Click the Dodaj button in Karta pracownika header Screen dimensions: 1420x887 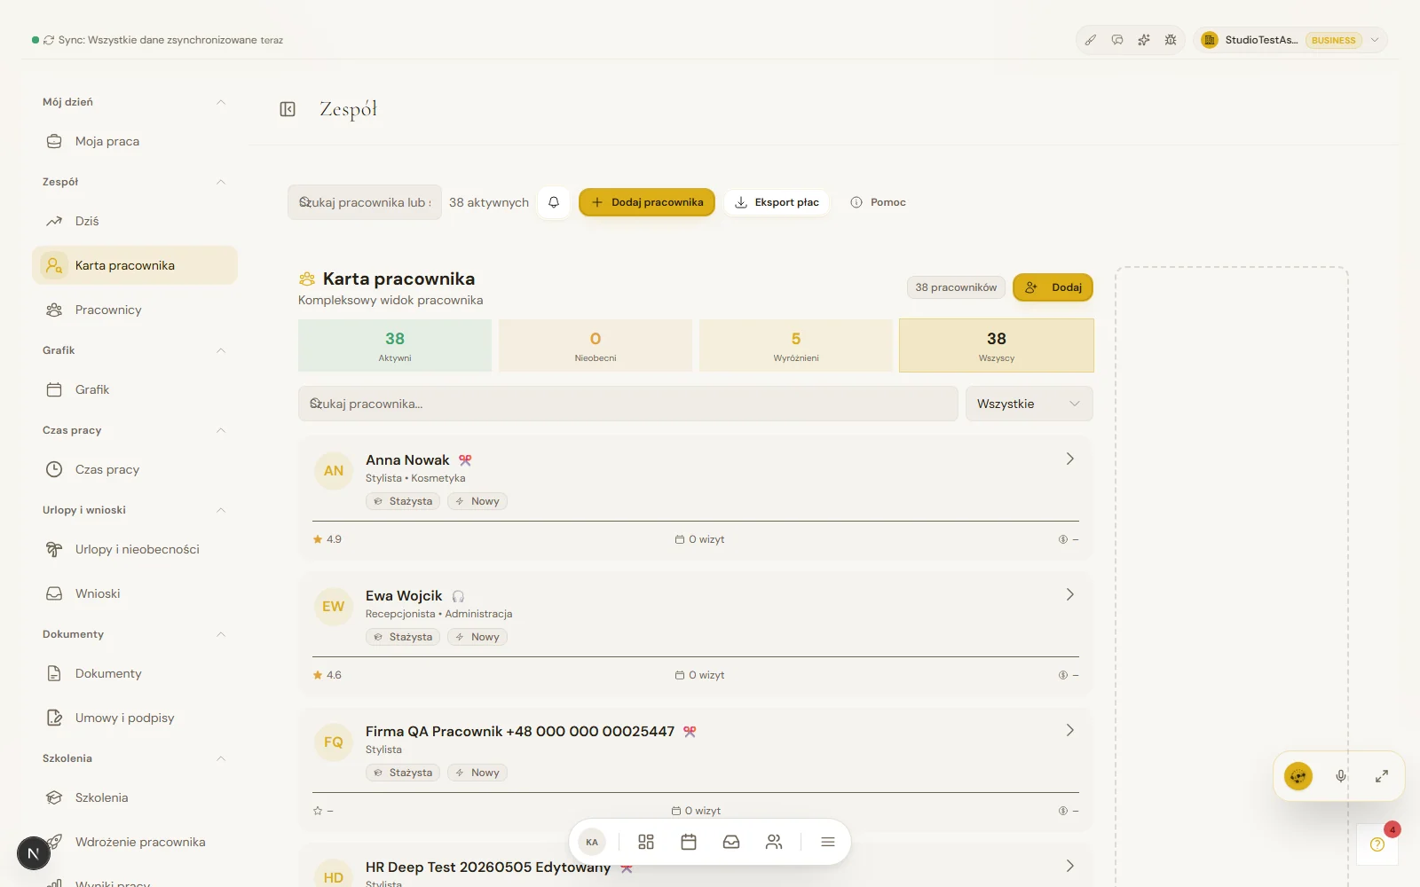[1053, 287]
